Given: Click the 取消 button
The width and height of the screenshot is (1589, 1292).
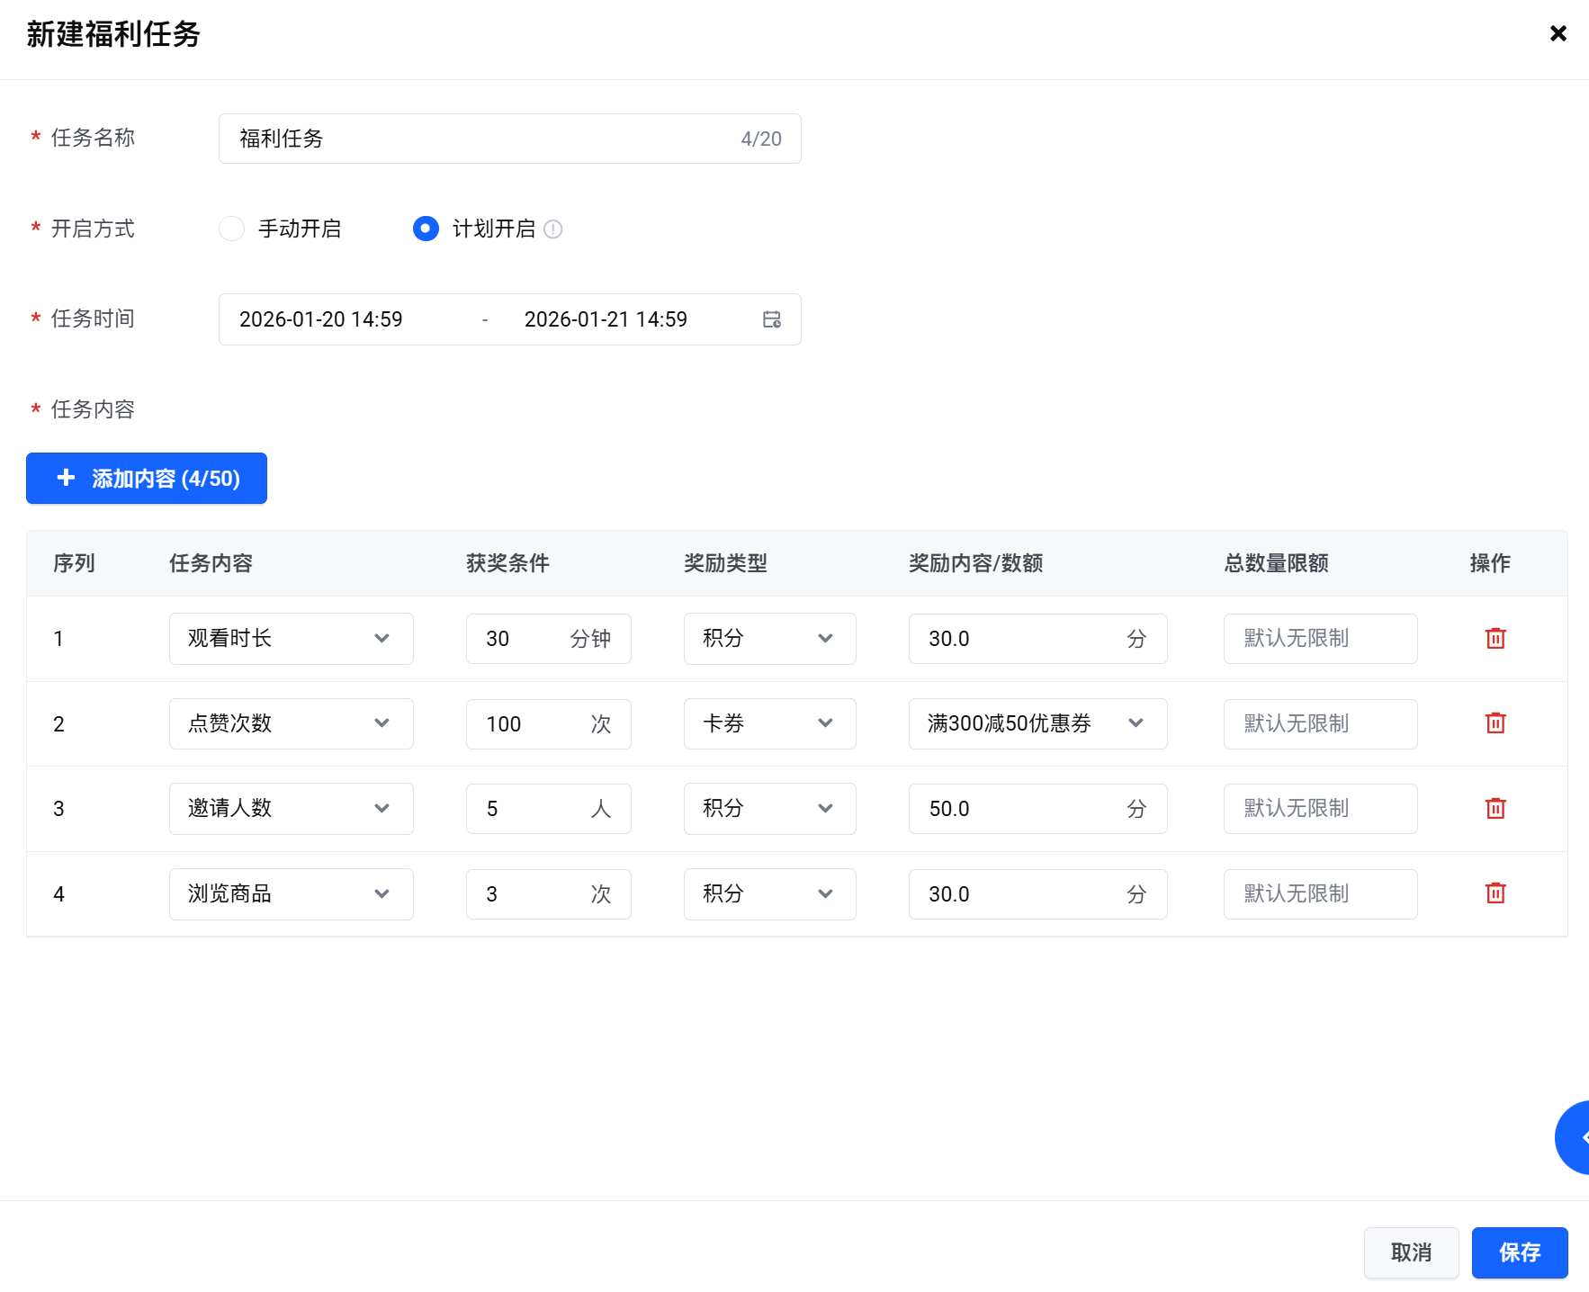Looking at the screenshot, I should click(x=1410, y=1252).
